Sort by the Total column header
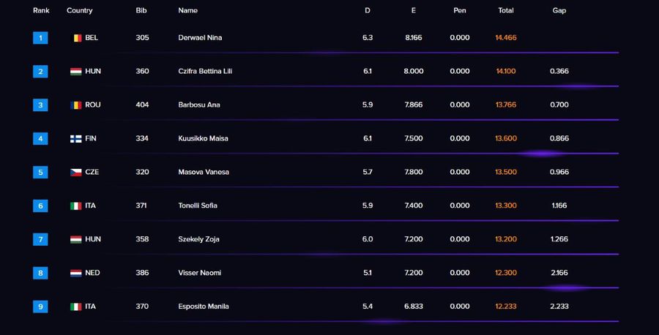Screen dimensions: 659x335 pyautogui.click(x=505, y=11)
